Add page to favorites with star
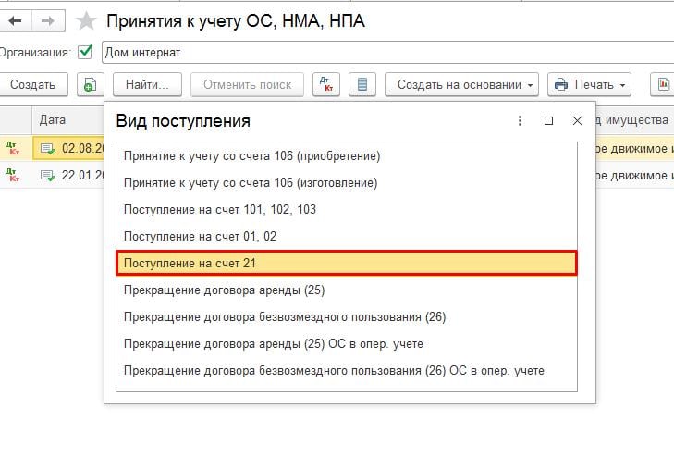 pyautogui.click(x=86, y=21)
